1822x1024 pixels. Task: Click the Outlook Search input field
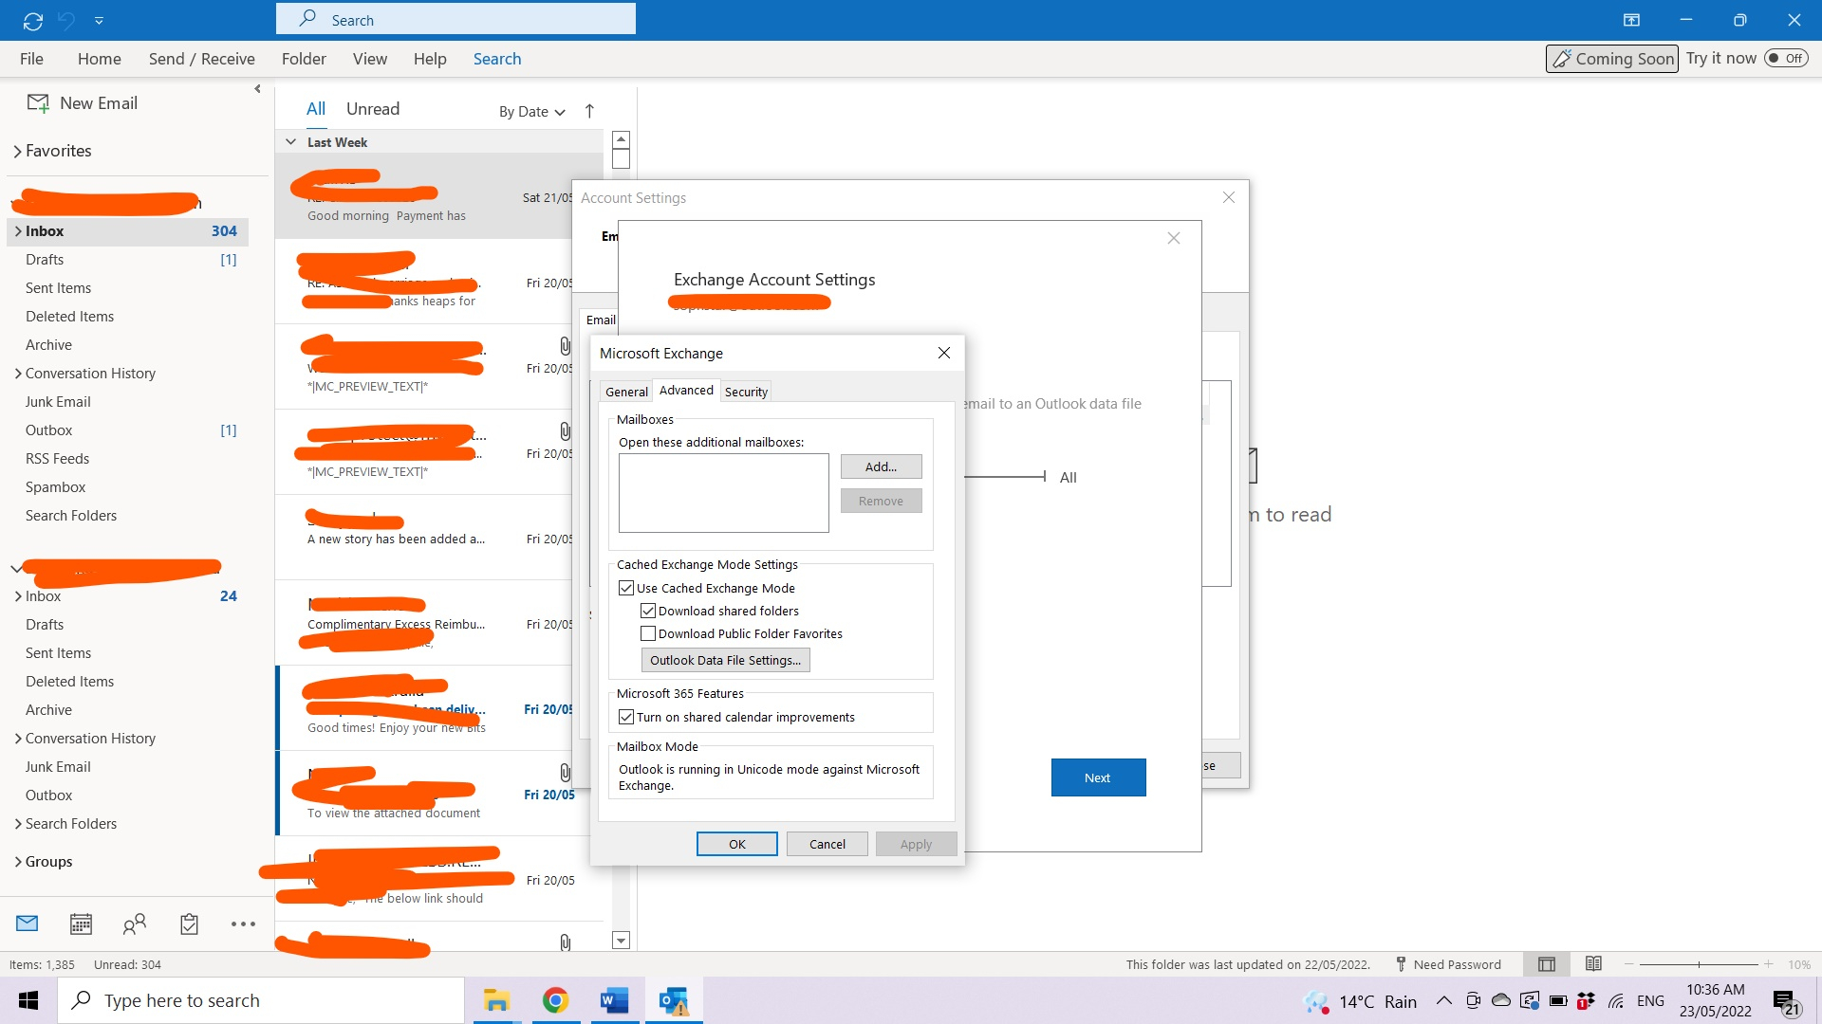tap(455, 19)
